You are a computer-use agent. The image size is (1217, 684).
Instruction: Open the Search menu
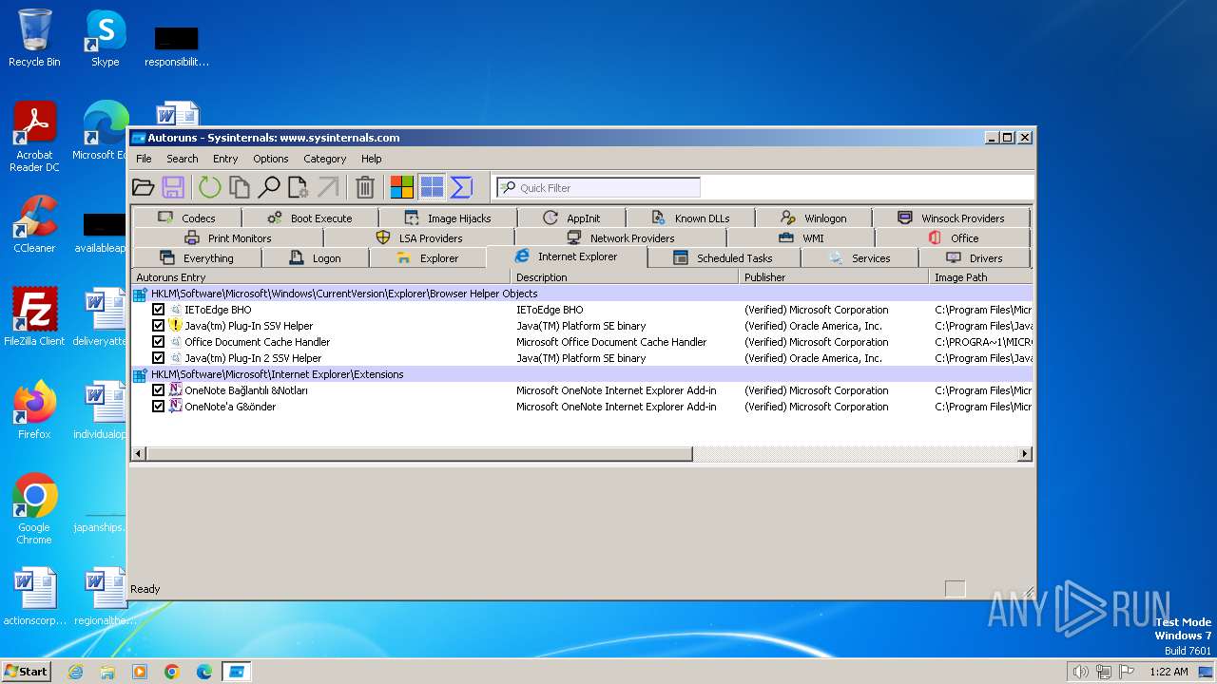183,159
